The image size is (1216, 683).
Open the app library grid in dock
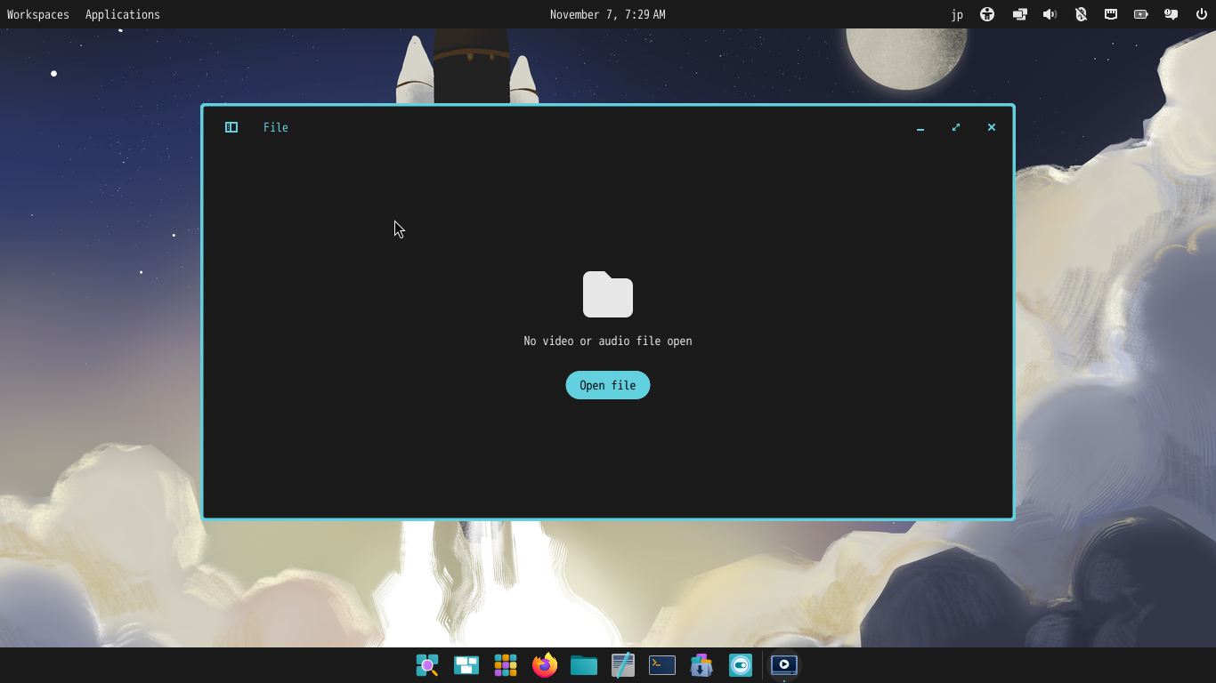pos(506,665)
